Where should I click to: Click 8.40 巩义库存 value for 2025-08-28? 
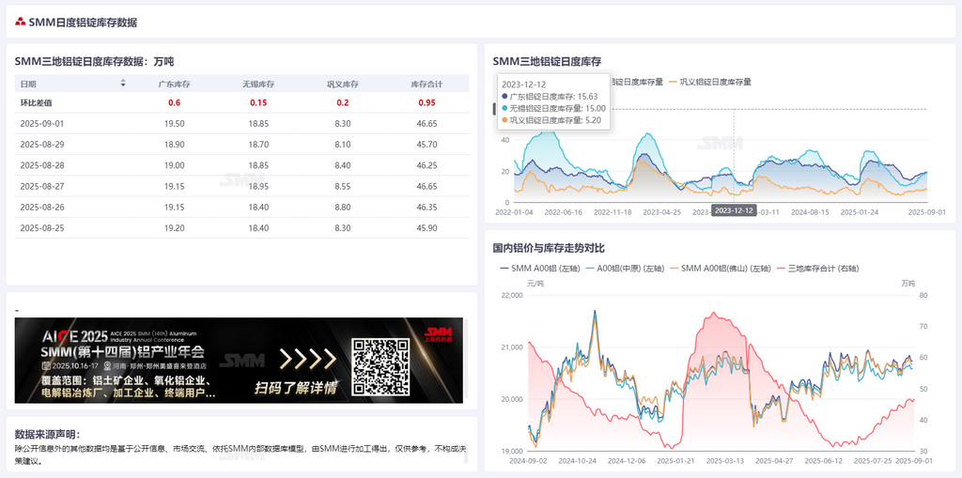[x=343, y=165]
